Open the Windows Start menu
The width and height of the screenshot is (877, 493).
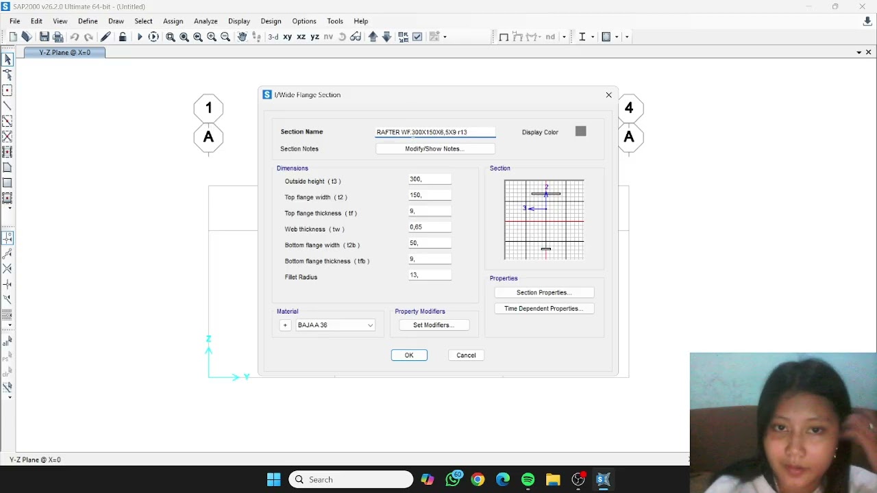[273, 480]
